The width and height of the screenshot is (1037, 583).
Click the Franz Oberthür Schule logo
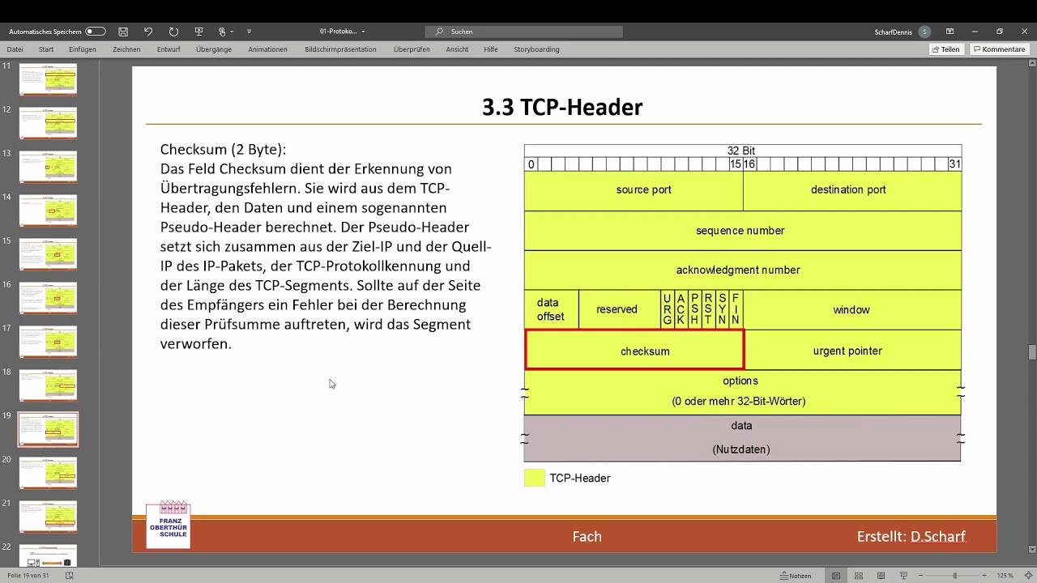(168, 525)
